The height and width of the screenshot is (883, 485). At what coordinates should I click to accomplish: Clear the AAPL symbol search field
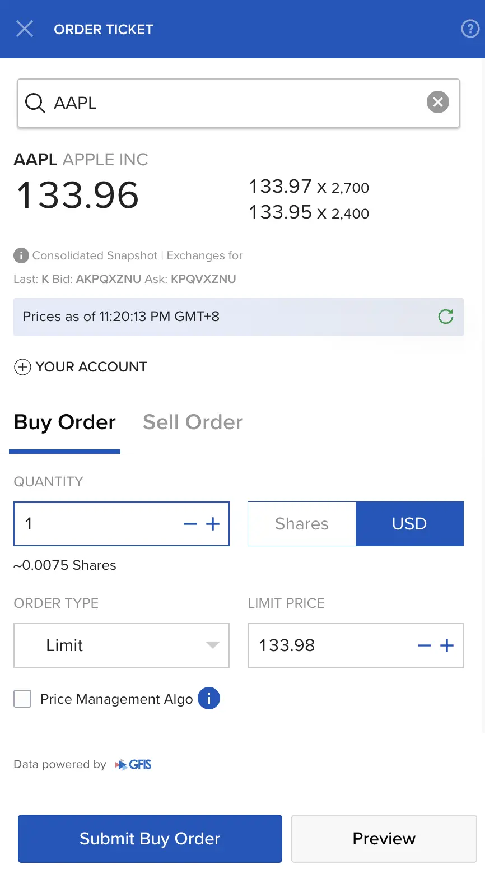click(x=438, y=102)
